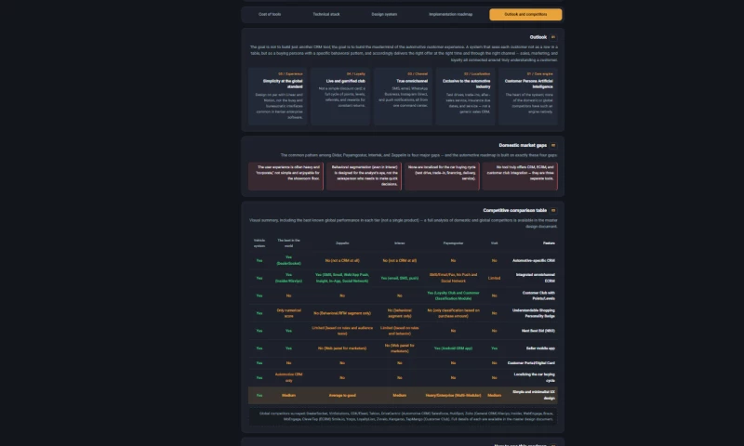The width and height of the screenshot is (744, 446).
Task: Switch to the Cost of tools tab
Action: (x=270, y=14)
